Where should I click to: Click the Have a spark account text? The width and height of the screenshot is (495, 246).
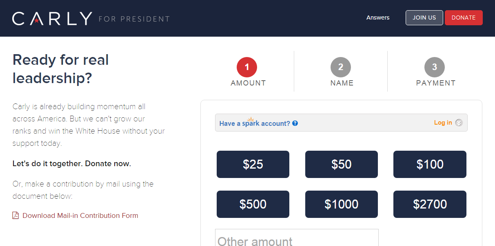click(255, 123)
